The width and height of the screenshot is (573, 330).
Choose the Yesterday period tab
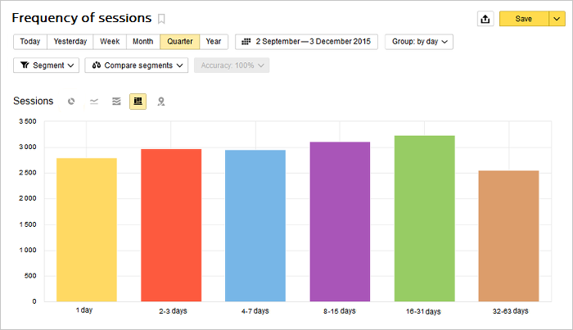pyautogui.click(x=70, y=42)
